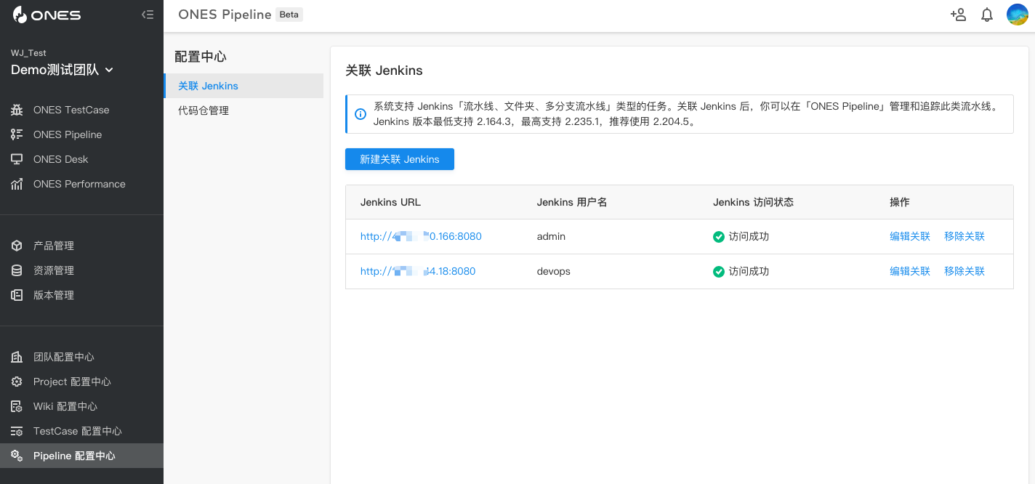Viewport: 1035px width, 484px height.
Task: Expand the Demo测试团队 team dropdown
Action: coord(63,70)
